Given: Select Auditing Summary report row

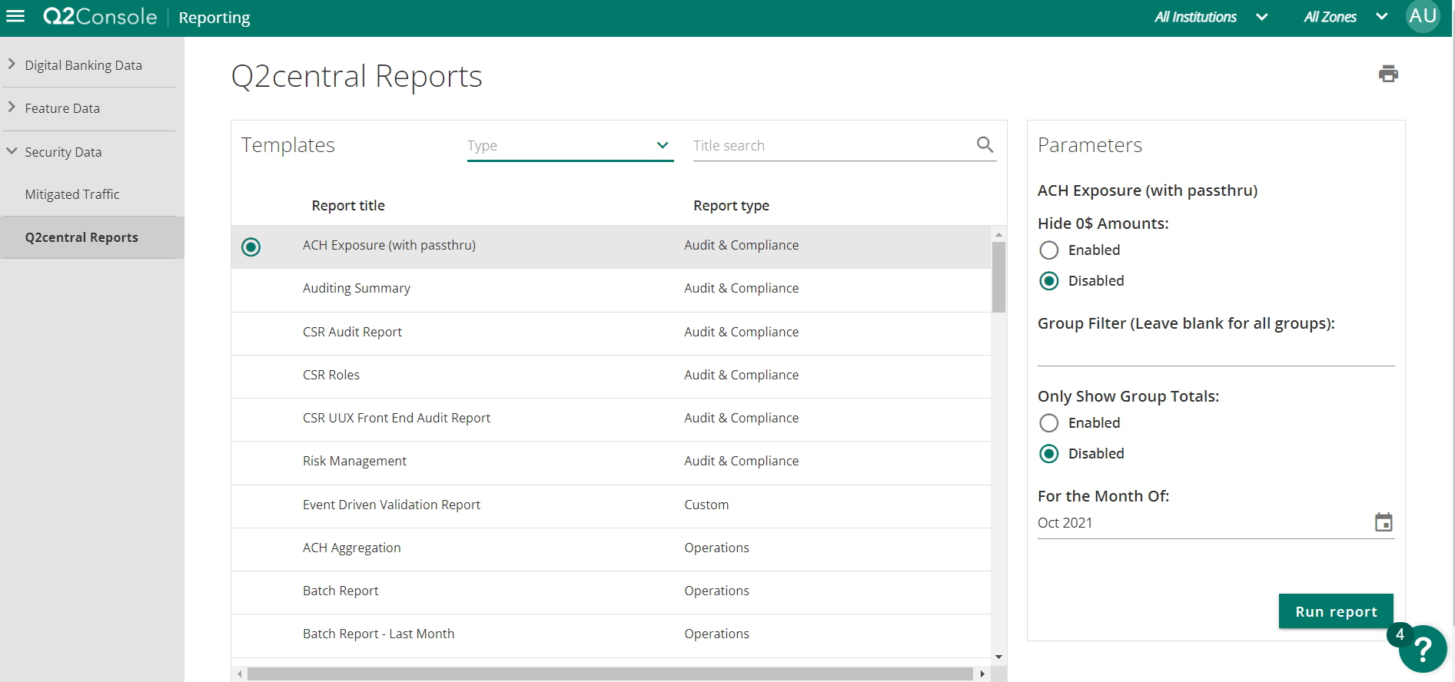Looking at the screenshot, I should [611, 290].
